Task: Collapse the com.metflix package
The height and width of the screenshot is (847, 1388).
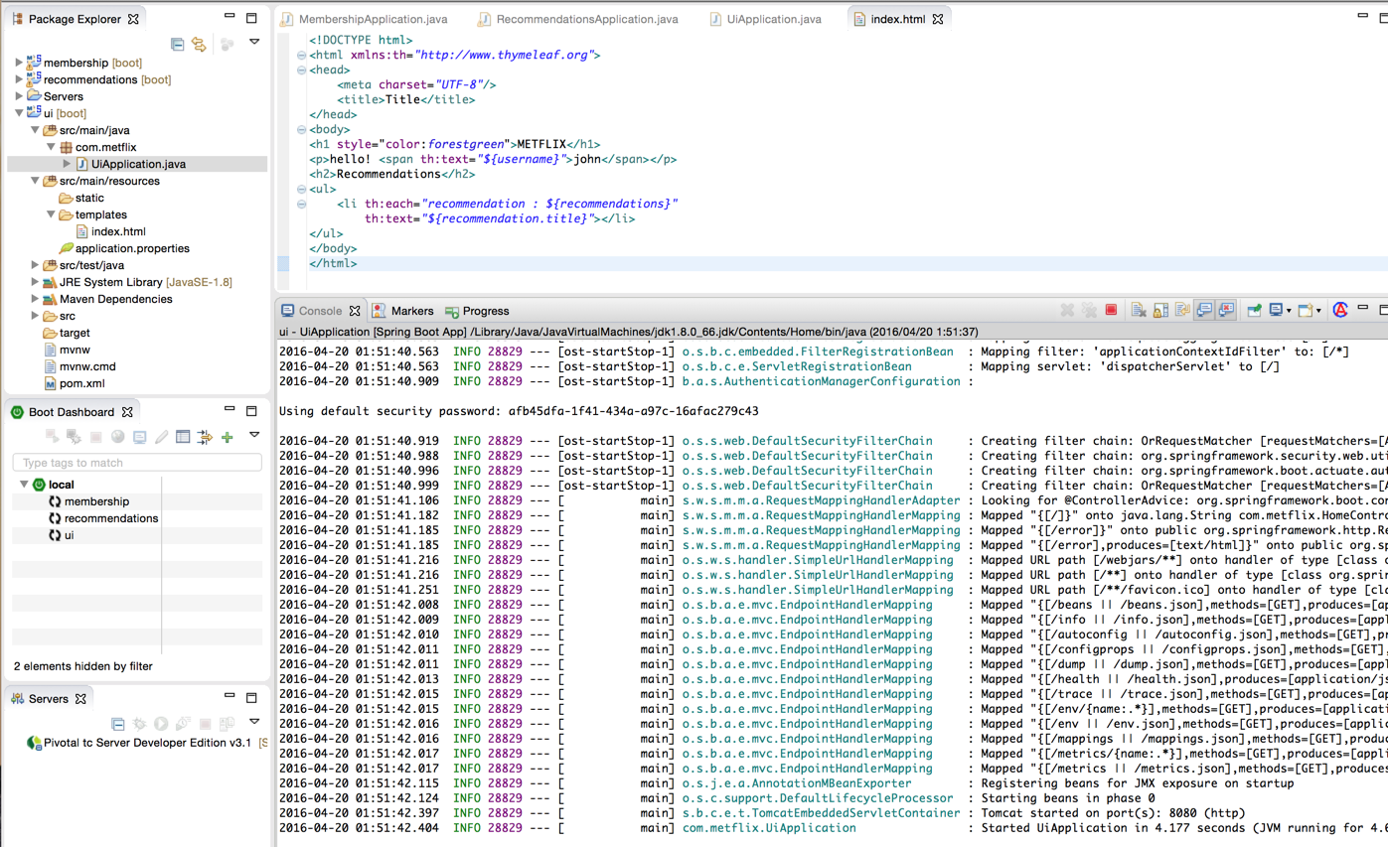Action: [51, 147]
